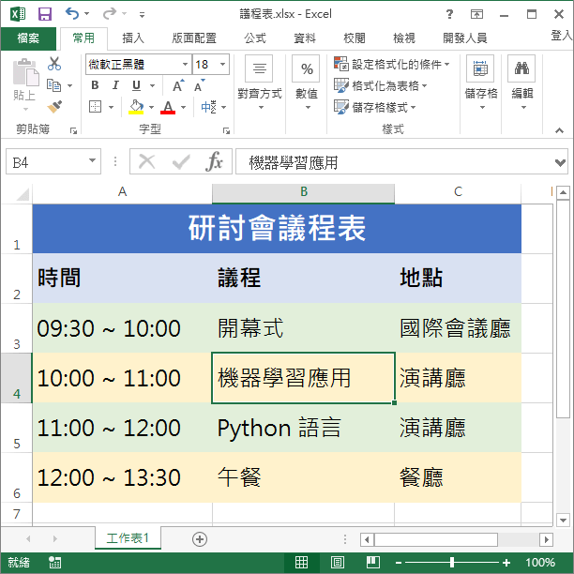Screen dimensions: 574x574
Task: Expand the borders dropdown arrow
Action: coord(112,107)
